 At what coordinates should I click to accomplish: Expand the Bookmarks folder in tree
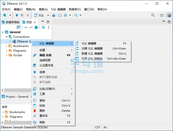click(x=6, y=46)
